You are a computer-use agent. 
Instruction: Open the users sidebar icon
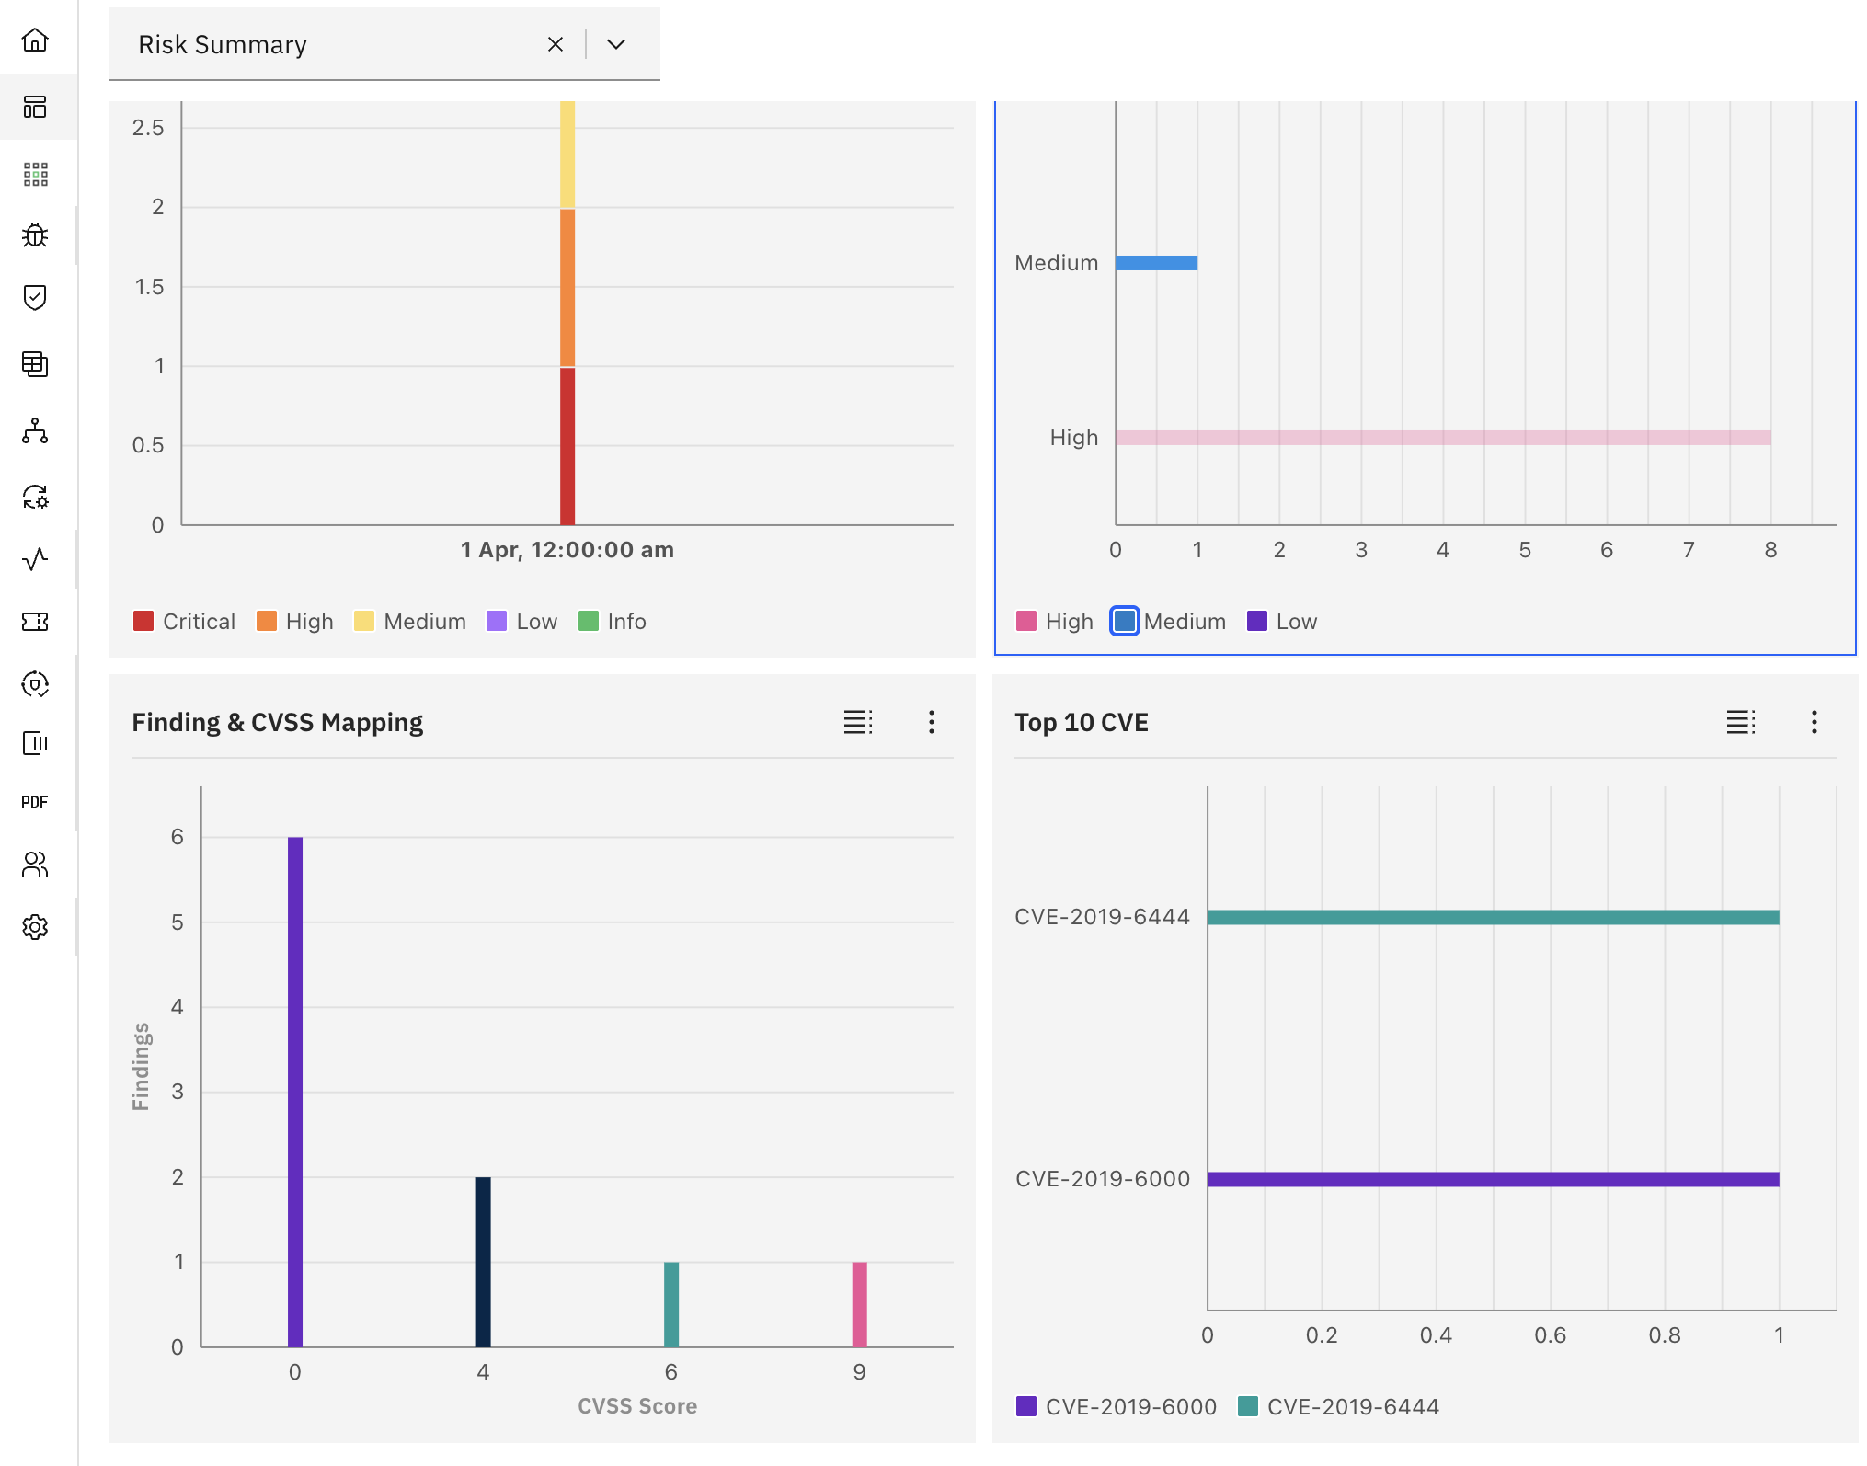coord(35,865)
